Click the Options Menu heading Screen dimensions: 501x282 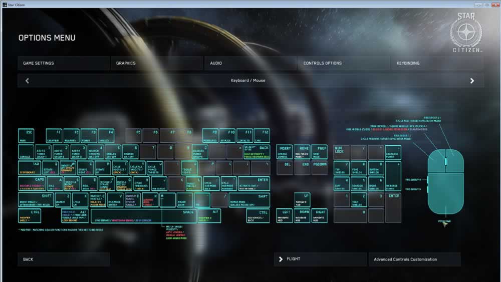click(x=47, y=38)
